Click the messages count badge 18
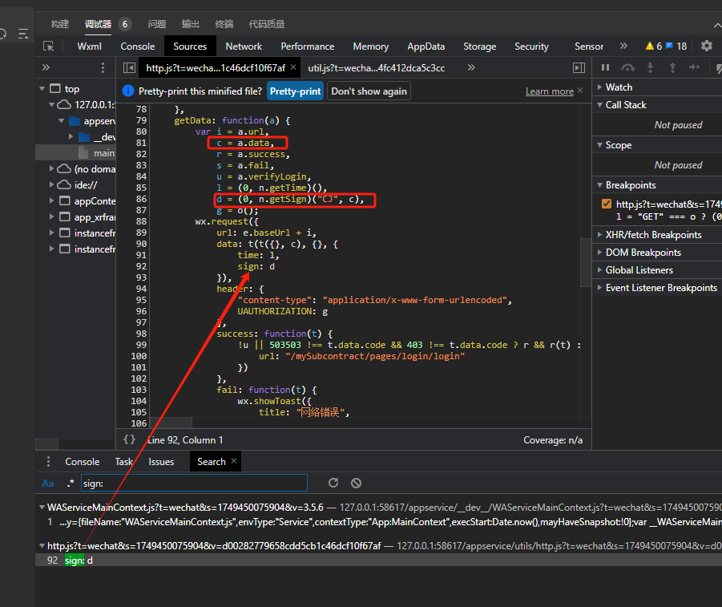This screenshot has height=607, width=722. coord(676,46)
